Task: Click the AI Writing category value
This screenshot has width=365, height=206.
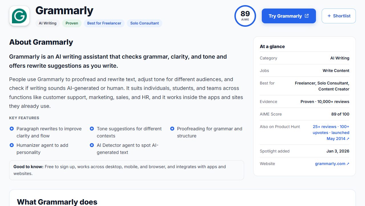Action: pos(340,58)
